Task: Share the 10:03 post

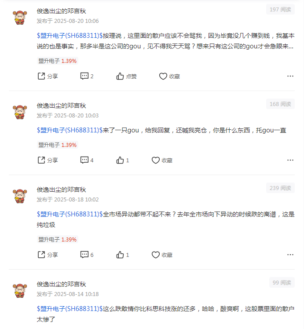Action: 48,160
